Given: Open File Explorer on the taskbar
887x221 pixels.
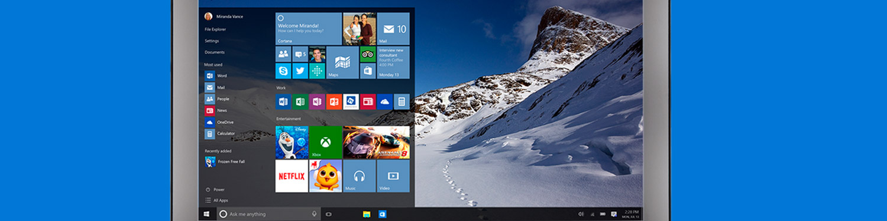Looking at the screenshot, I should 367,214.
